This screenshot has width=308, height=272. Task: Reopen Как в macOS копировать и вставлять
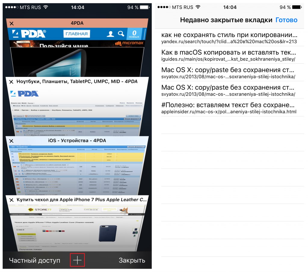[233, 55]
